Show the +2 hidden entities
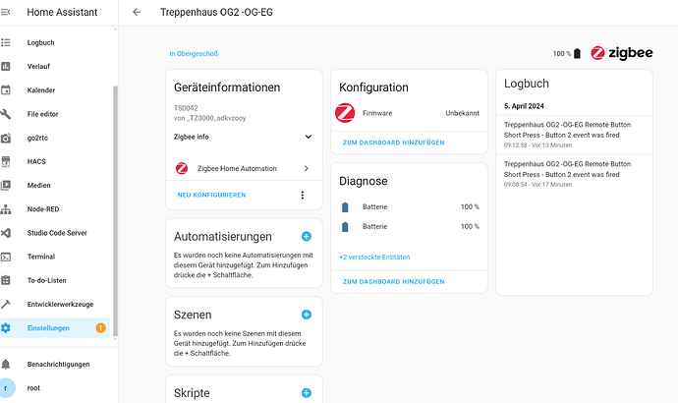This screenshot has width=678, height=403. [x=374, y=257]
